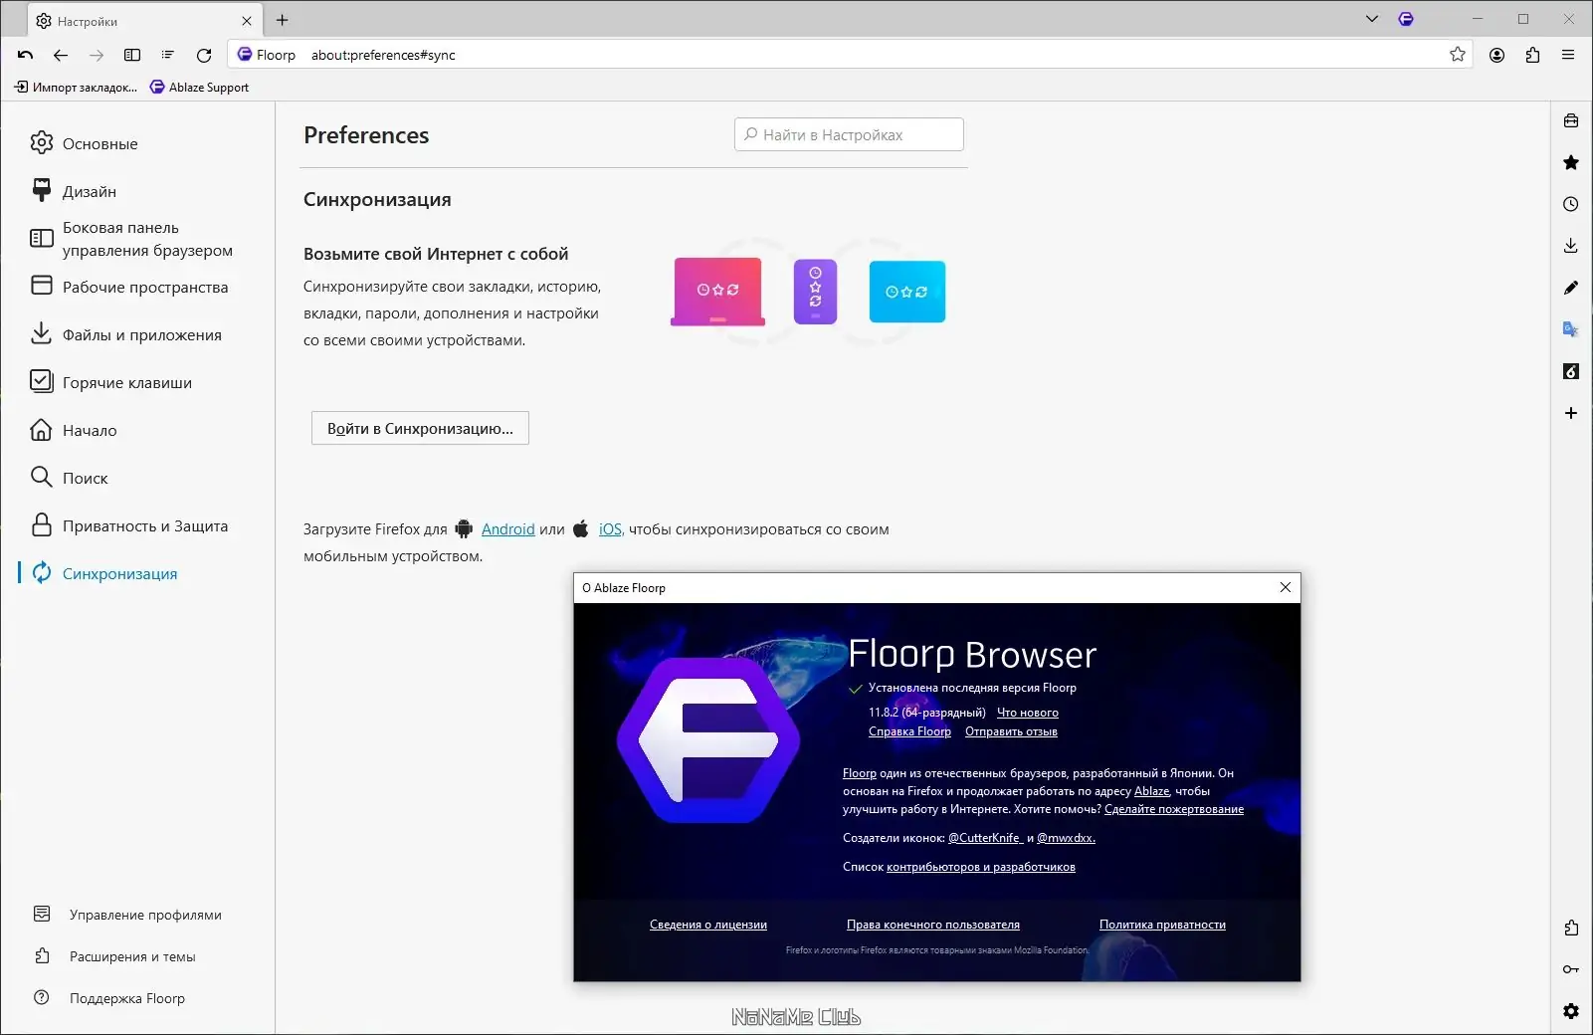Open the History clock panel in the right sidebar

[1571, 204]
